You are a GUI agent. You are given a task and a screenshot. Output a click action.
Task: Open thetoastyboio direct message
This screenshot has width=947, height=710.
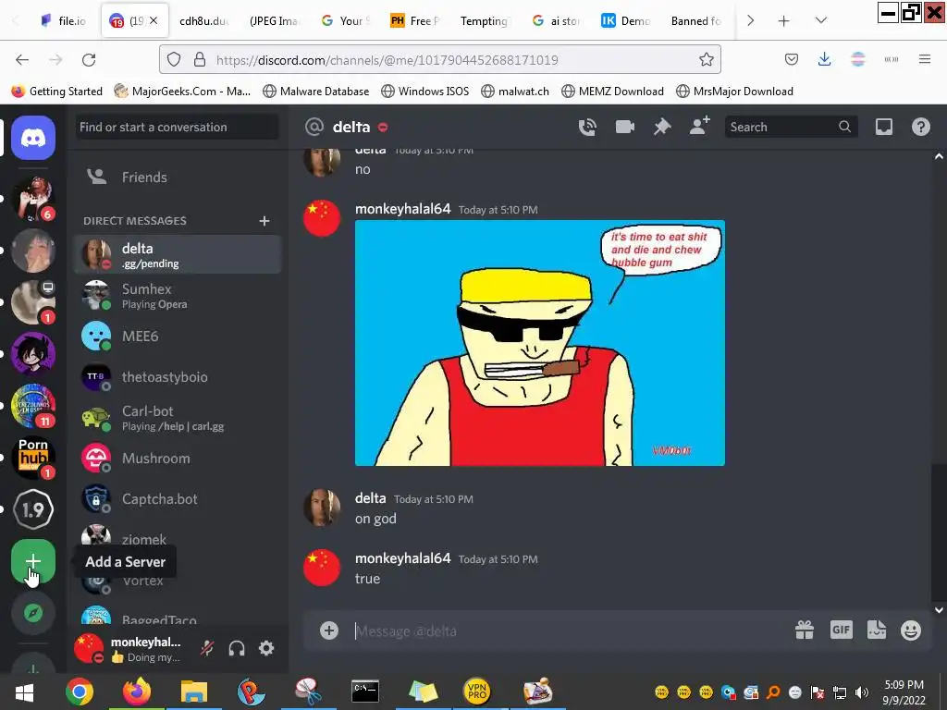[x=178, y=377]
